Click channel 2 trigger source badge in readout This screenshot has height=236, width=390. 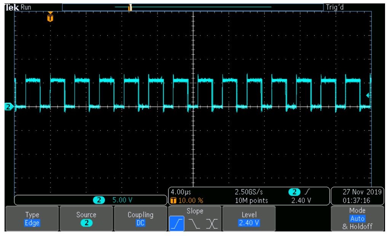[294, 192]
